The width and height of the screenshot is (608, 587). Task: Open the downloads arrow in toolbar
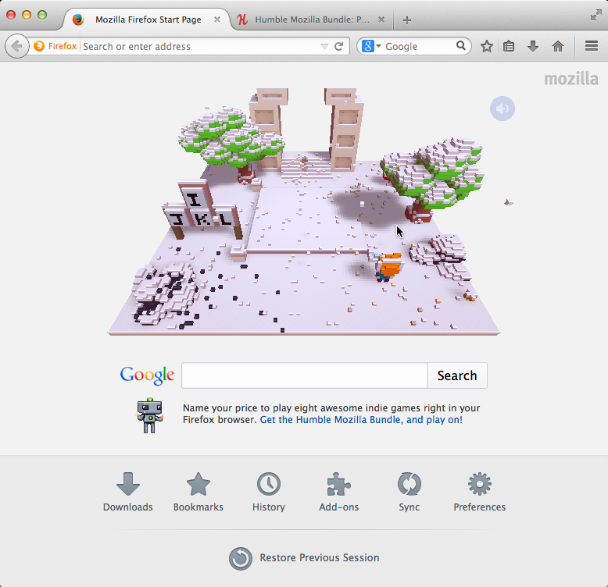[533, 46]
